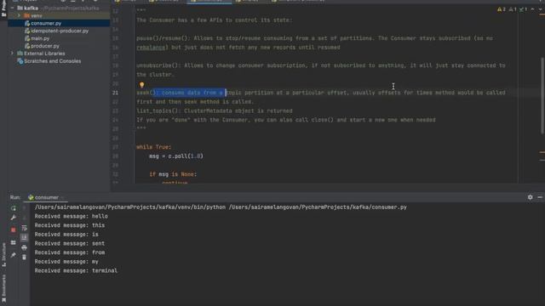
Task: Click the 'msg = c.poll(1.0)' line
Action: pos(176,156)
